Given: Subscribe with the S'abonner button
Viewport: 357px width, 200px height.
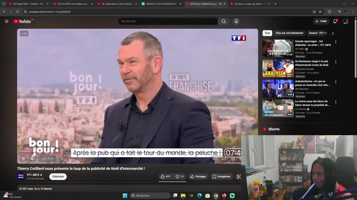Looking at the screenshot, I should coord(58,177).
